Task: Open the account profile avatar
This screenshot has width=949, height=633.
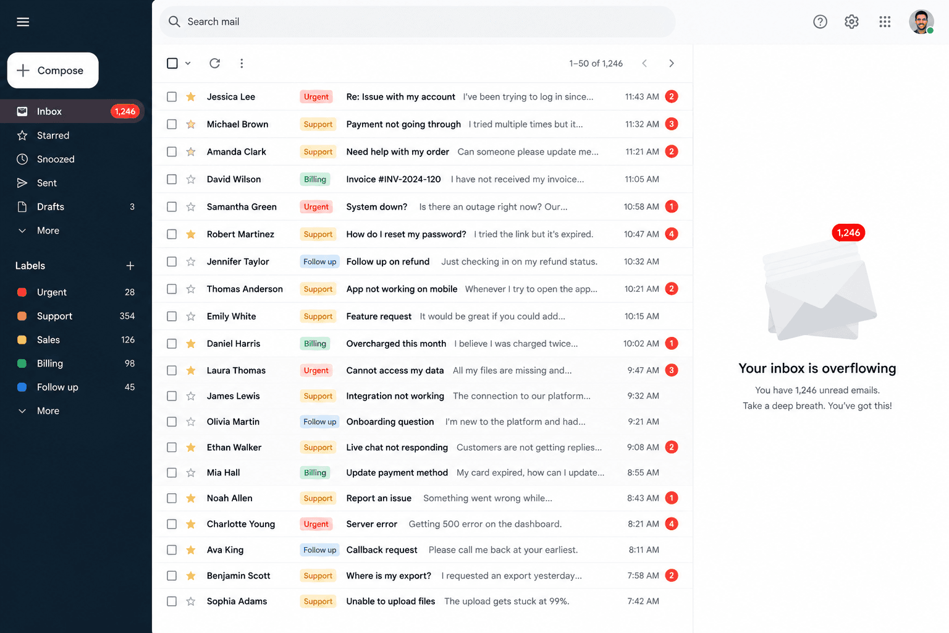Action: click(921, 22)
